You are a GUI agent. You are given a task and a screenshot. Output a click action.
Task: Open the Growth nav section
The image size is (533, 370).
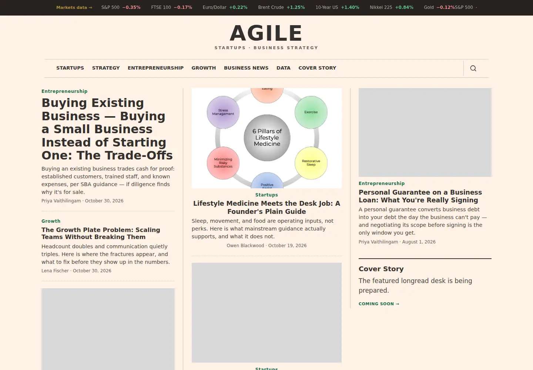pyautogui.click(x=204, y=68)
